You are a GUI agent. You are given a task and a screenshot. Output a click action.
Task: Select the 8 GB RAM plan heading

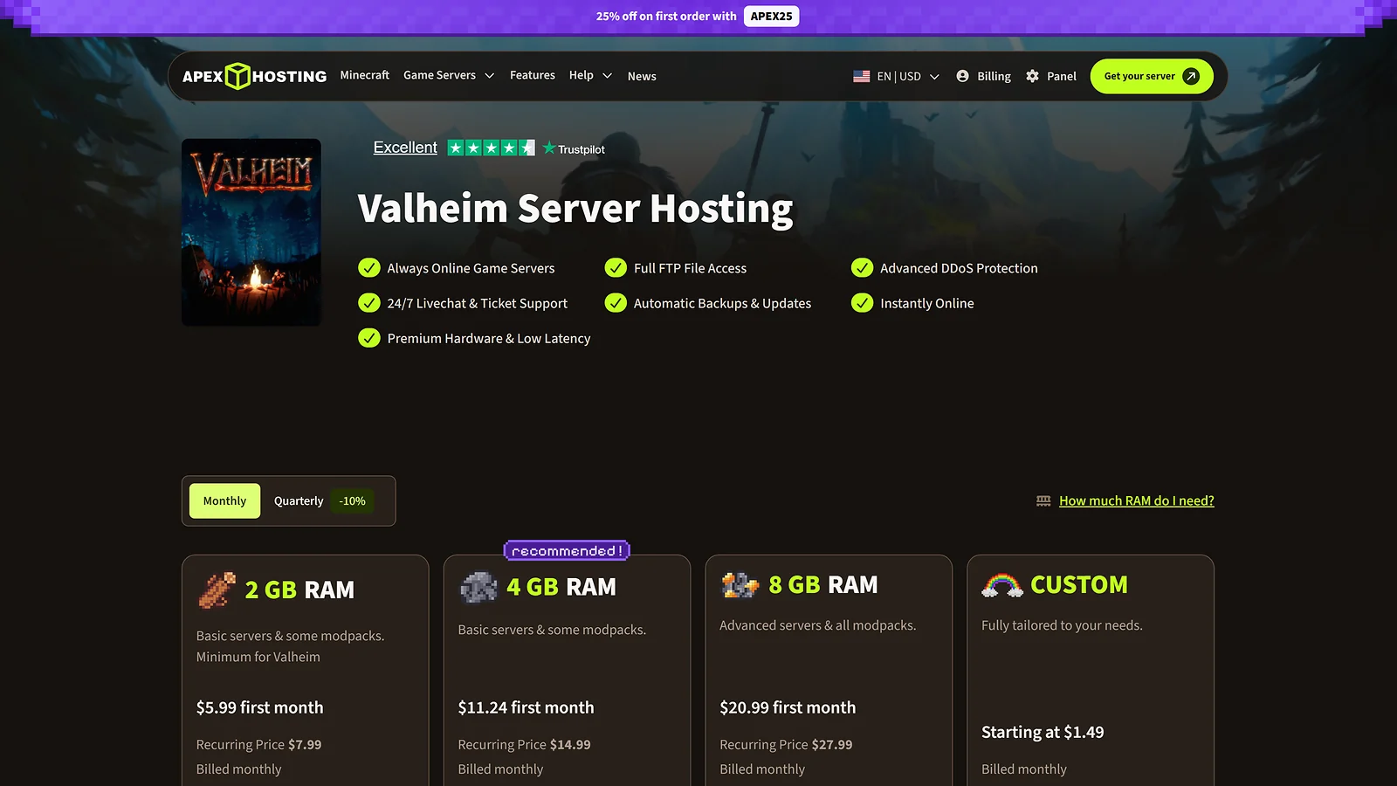pos(823,584)
